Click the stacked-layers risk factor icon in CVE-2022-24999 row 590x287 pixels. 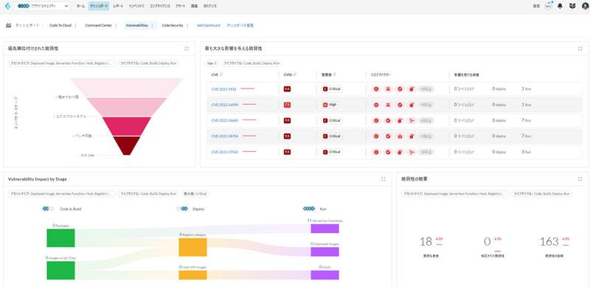[388, 105]
